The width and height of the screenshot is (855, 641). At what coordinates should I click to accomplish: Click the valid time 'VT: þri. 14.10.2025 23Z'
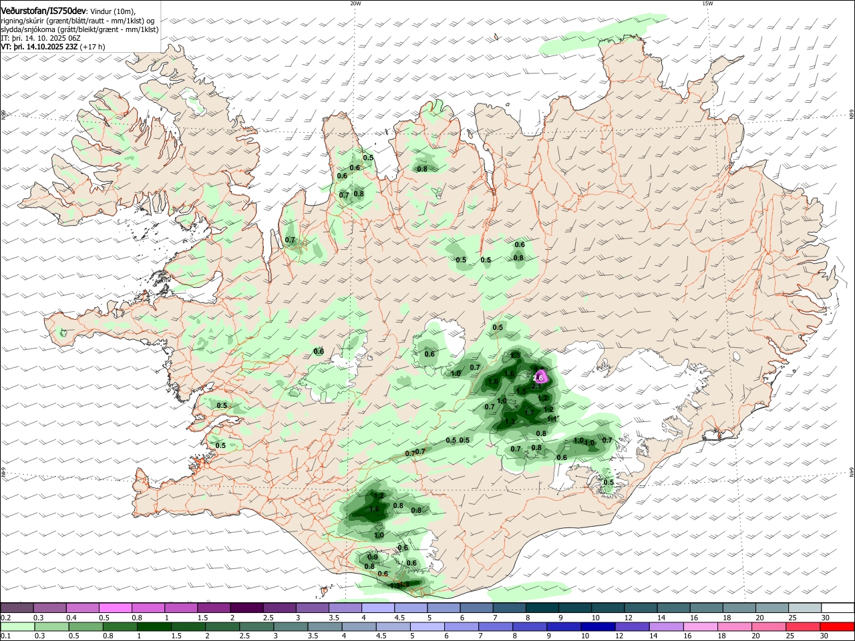[39, 47]
